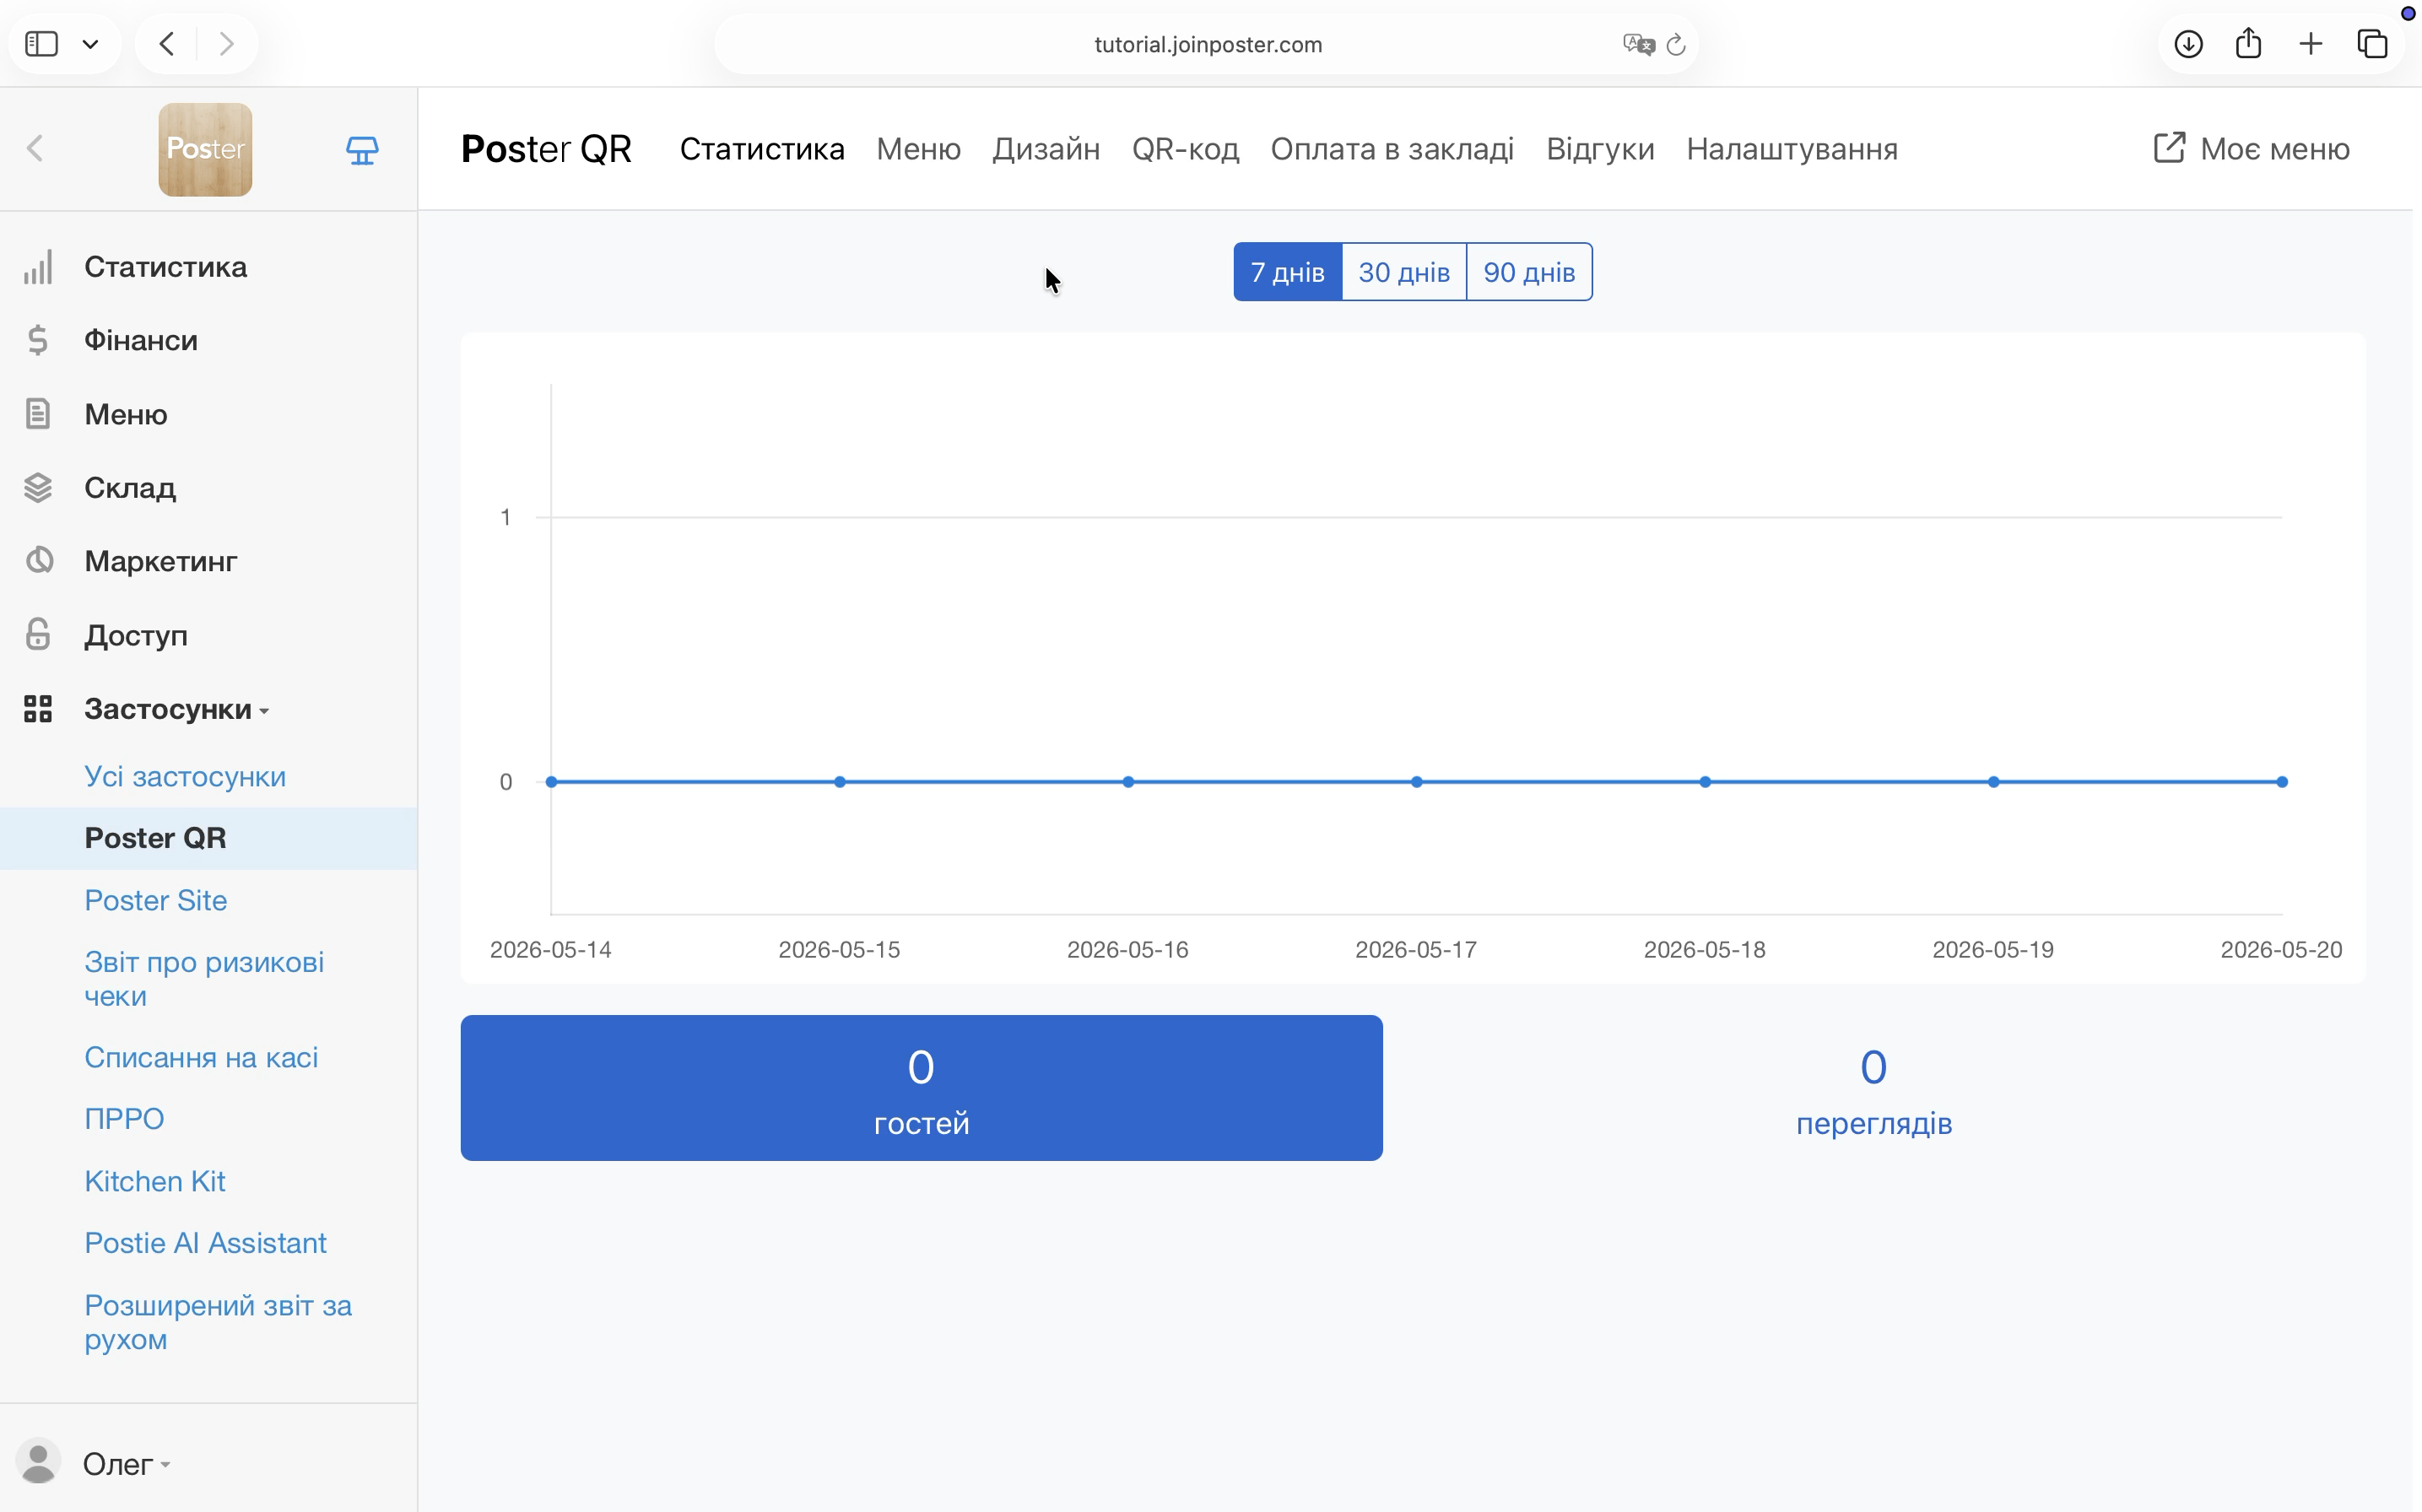Switch to the Меню tab in Poster QR
Image resolution: width=2422 pixels, height=1512 pixels.
[918, 149]
